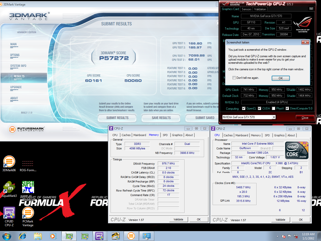Click the 3DMark Vantage logo

[x=29, y=16]
